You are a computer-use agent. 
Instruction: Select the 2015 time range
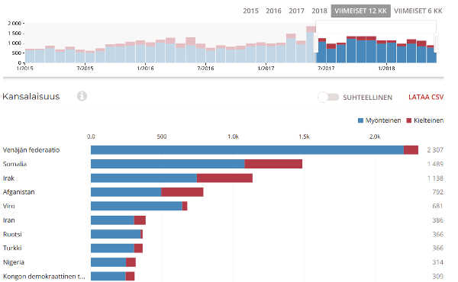point(250,11)
